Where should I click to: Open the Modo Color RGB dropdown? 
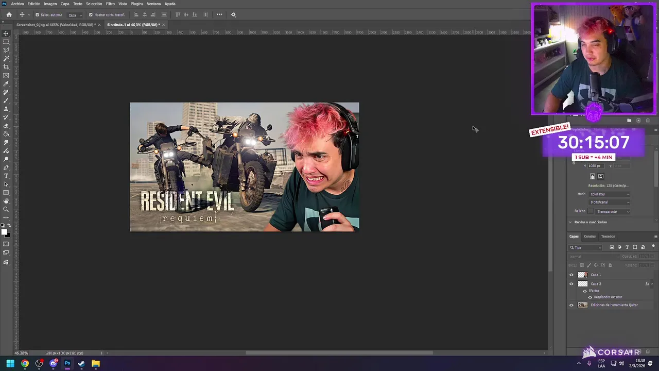coord(610,194)
